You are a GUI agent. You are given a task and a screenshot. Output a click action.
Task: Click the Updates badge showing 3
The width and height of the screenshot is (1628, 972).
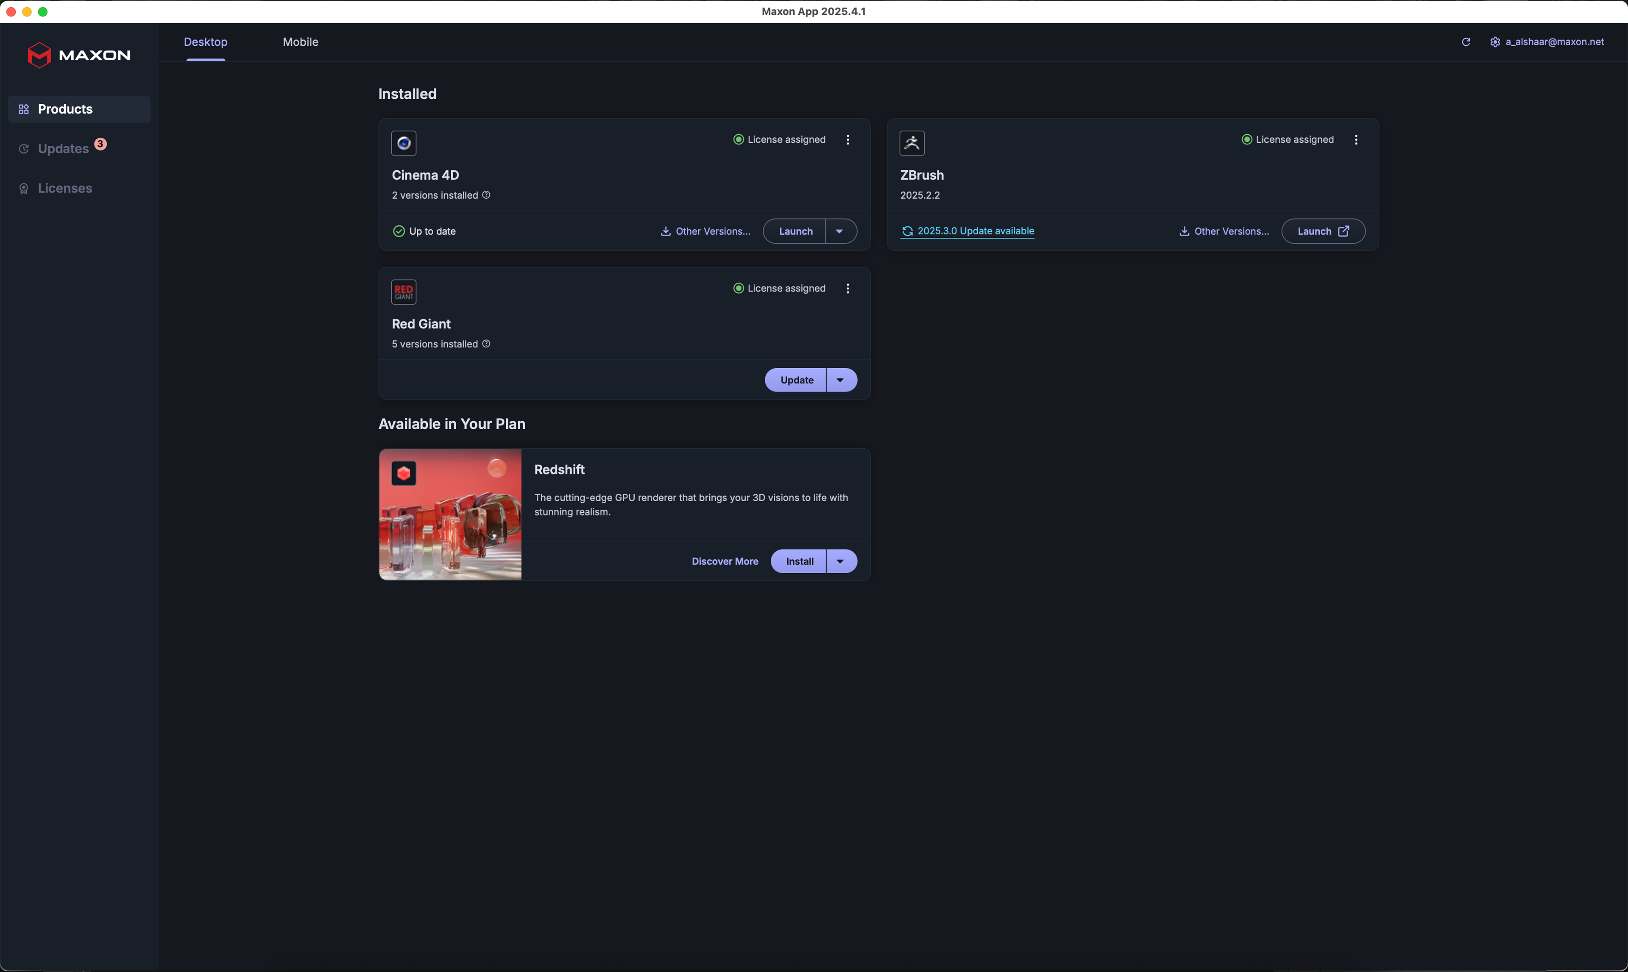pos(100,144)
